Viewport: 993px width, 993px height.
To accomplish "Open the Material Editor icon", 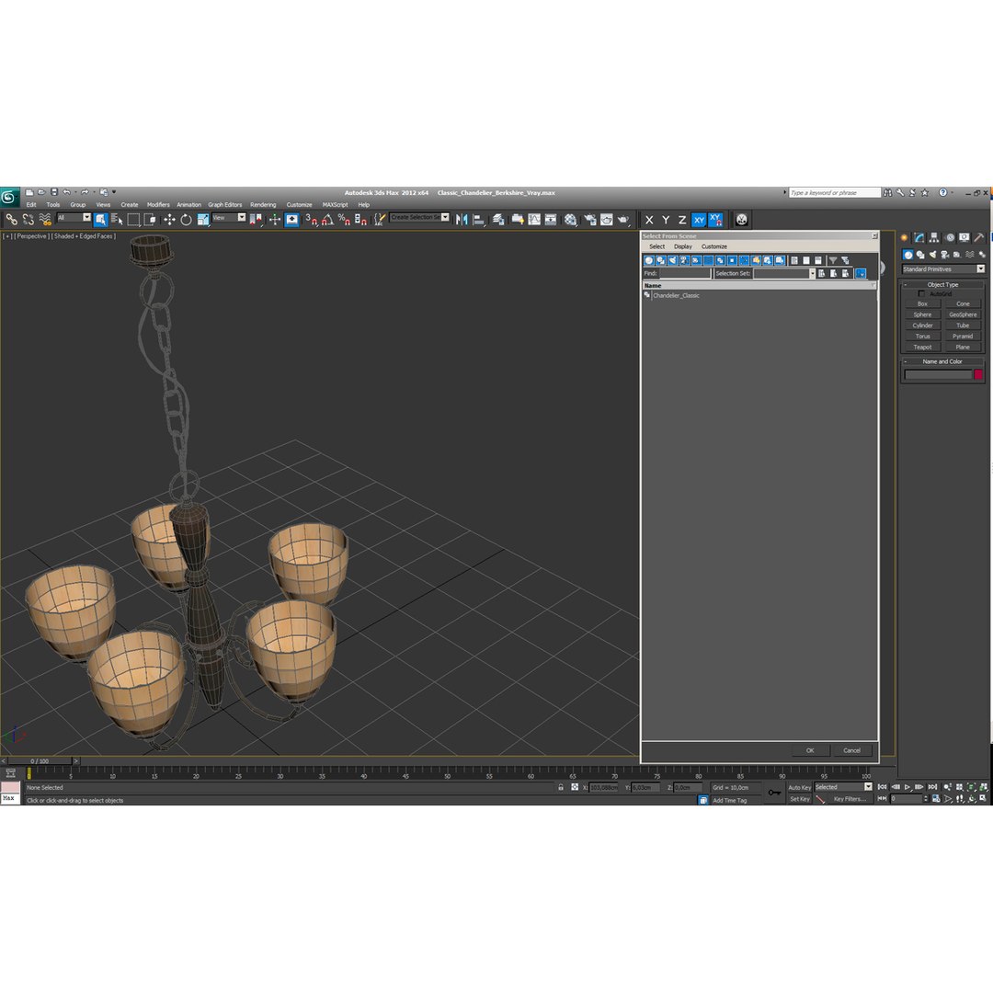I will click(571, 220).
